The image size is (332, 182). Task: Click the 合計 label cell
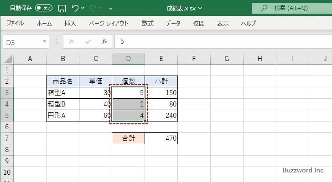pyautogui.click(x=128, y=138)
